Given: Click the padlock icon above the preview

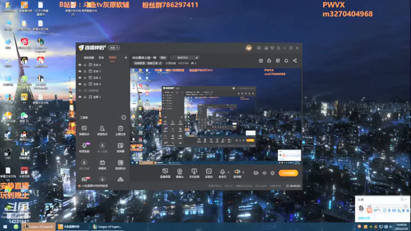Looking at the screenshot, I should 269,61.
